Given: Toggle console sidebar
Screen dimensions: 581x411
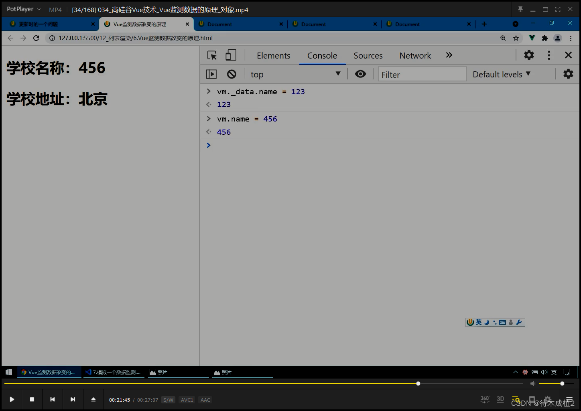Looking at the screenshot, I should click(211, 74).
